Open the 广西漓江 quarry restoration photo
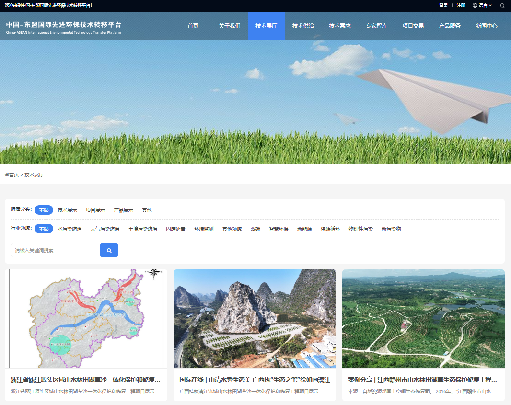This screenshot has height=405, width=511. [255, 319]
